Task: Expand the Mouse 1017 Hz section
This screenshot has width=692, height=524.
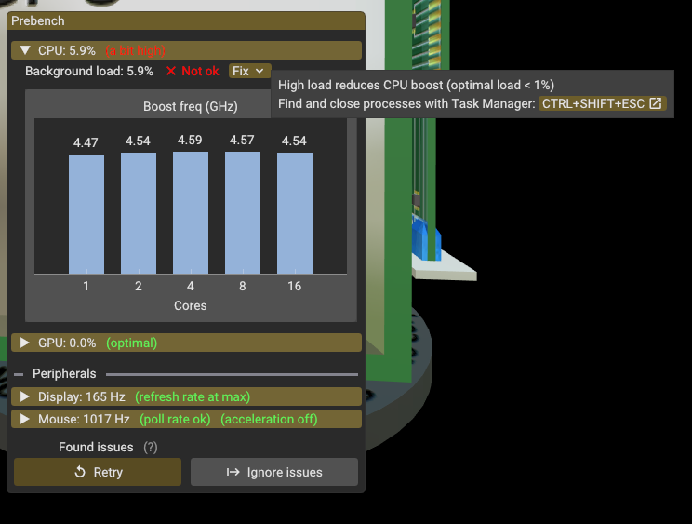Action: (x=186, y=419)
